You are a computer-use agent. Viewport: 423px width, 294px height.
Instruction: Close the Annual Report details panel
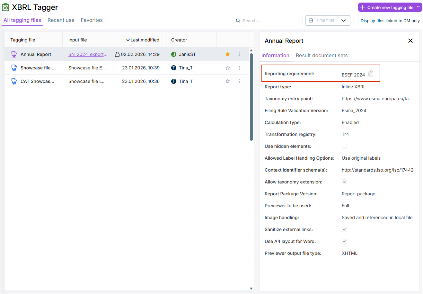410,40
